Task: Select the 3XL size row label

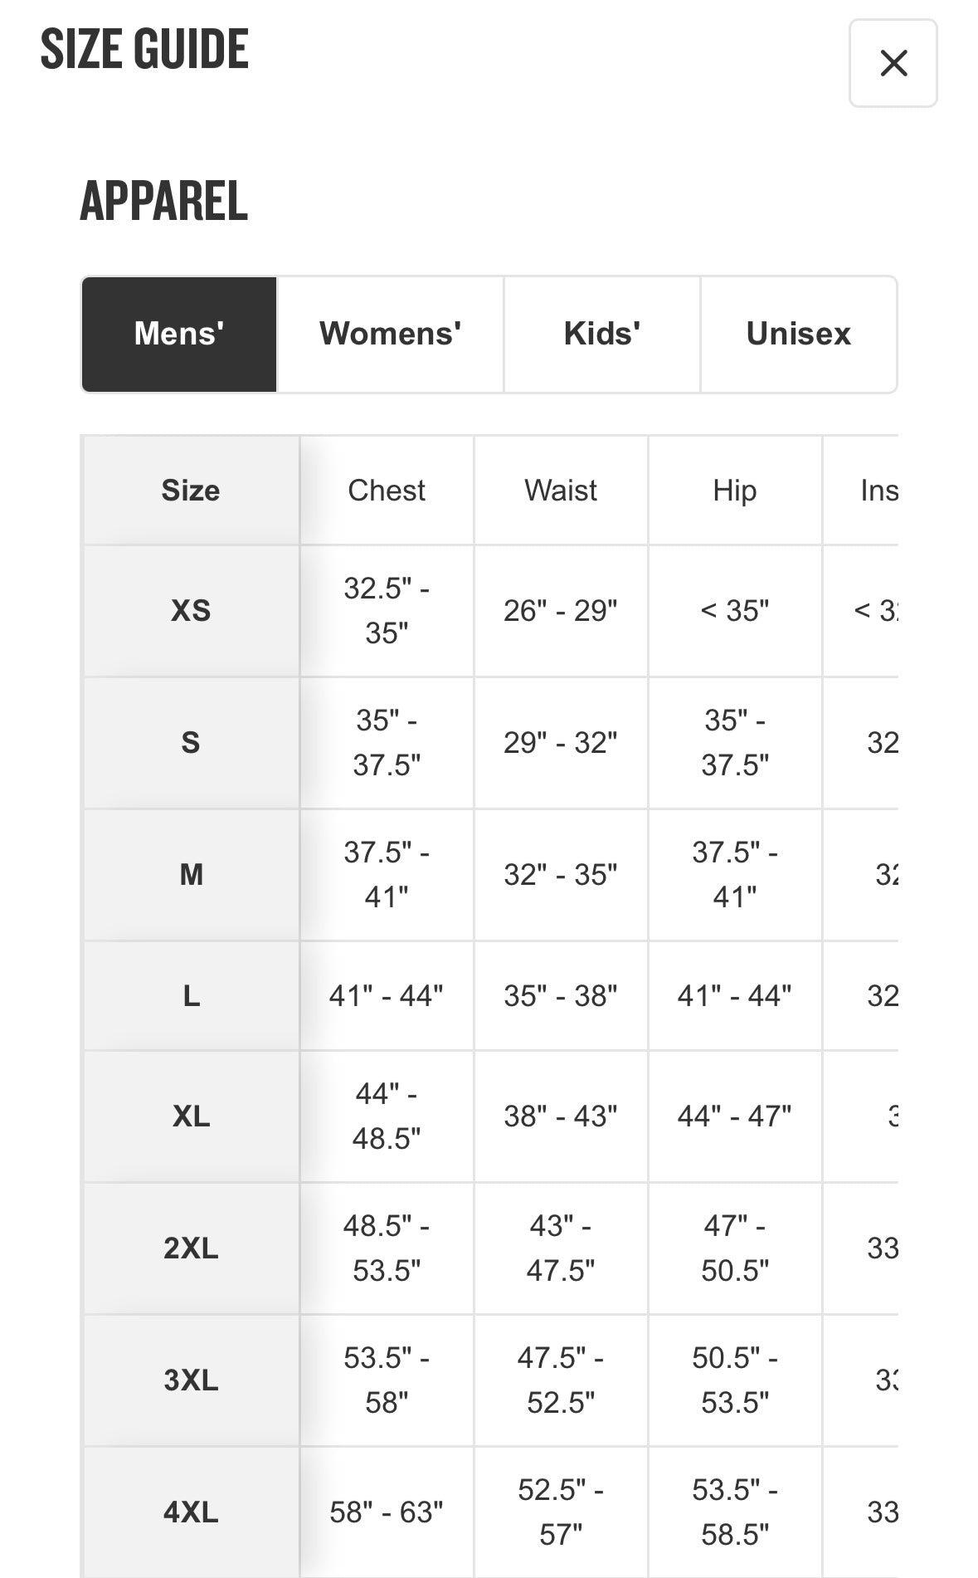Action: click(x=191, y=1380)
